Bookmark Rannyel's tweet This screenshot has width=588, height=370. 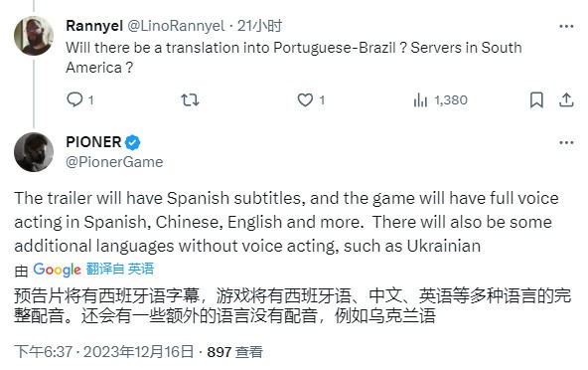coord(536,99)
